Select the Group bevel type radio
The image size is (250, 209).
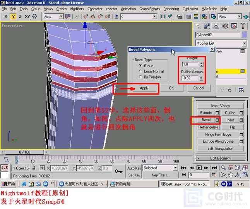point(140,66)
